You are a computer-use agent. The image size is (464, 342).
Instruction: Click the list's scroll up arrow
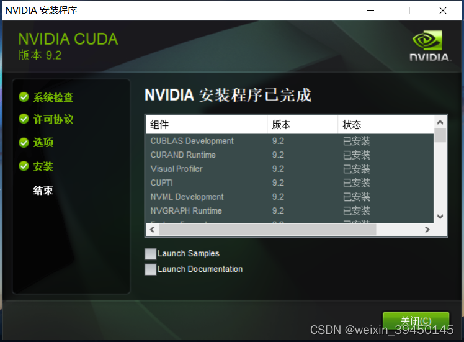pos(440,122)
